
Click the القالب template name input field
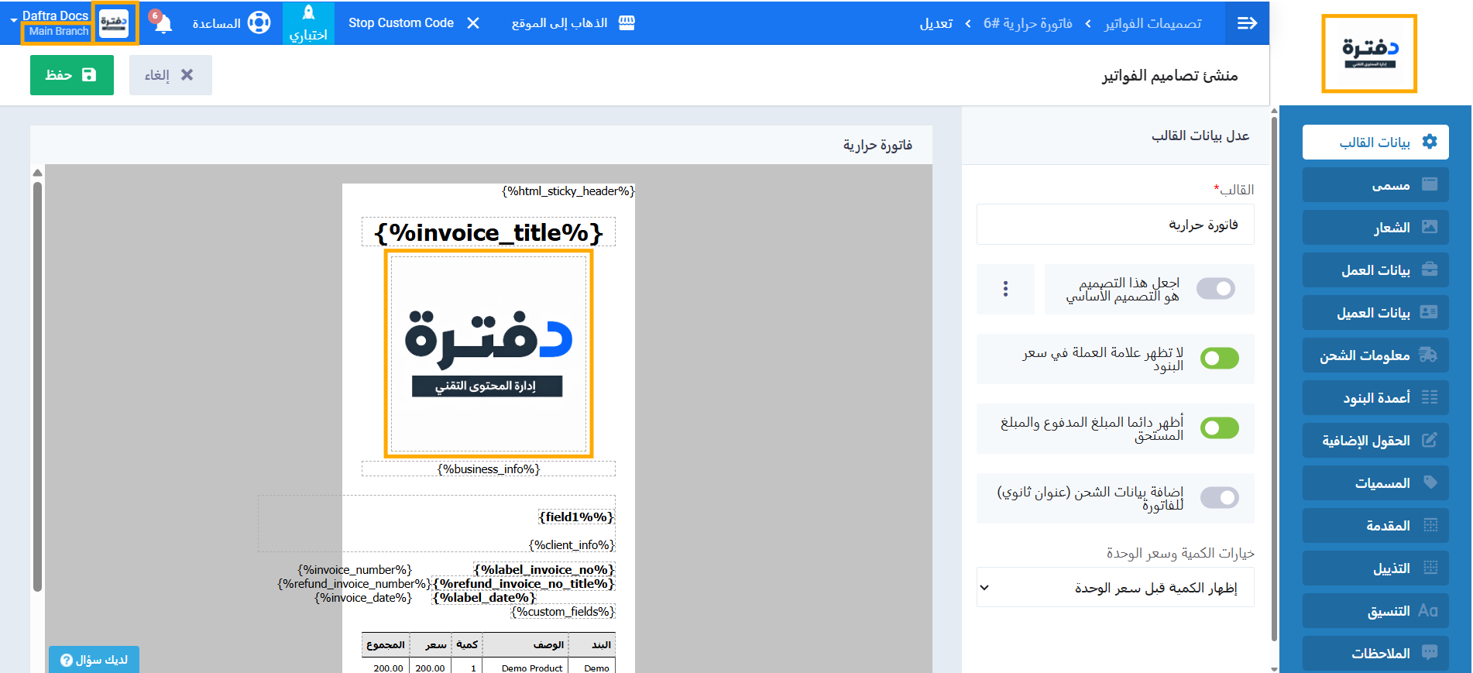[x=1115, y=225]
